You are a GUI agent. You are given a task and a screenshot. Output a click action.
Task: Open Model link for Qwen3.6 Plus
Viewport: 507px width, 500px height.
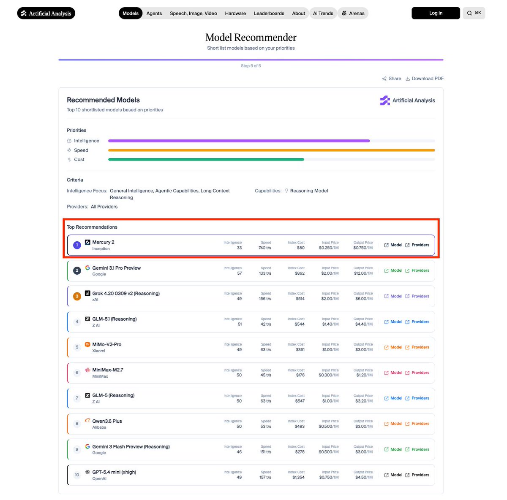point(393,424)
